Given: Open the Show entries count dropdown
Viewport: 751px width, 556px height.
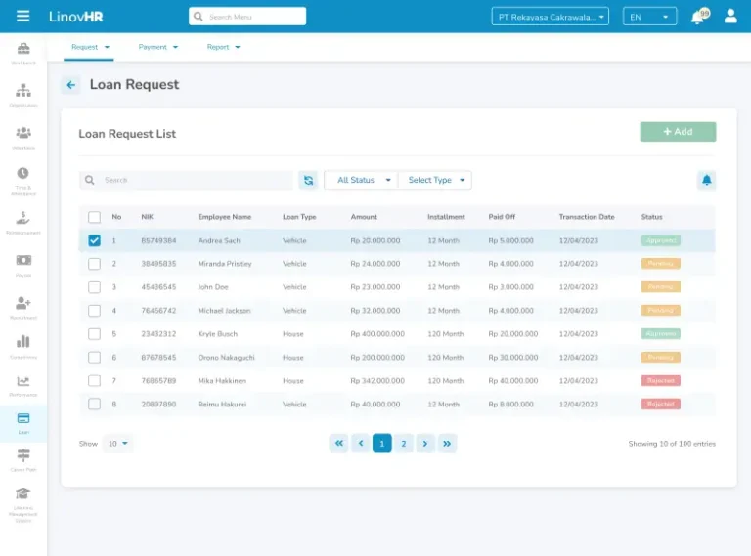Looking at the screenshot, I should pos(118,444).
